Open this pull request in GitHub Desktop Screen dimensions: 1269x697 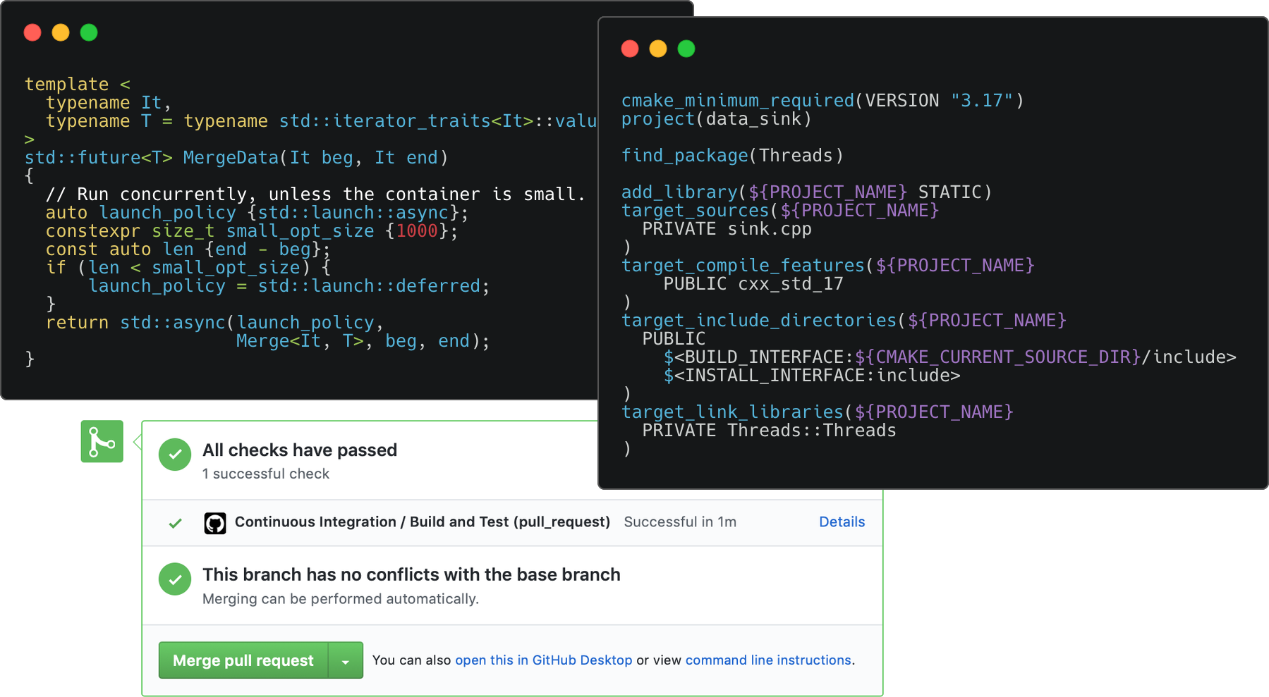[x=543, y=660]
